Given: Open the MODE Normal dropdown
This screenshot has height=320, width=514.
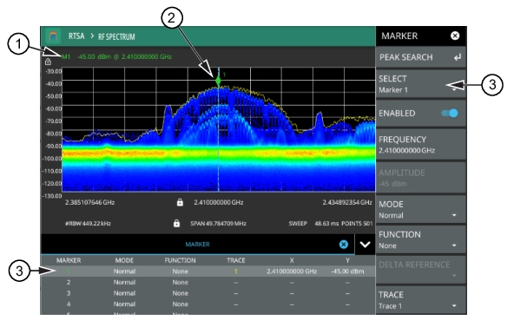Looking at the screenshot, I should [x=420, y=210].
